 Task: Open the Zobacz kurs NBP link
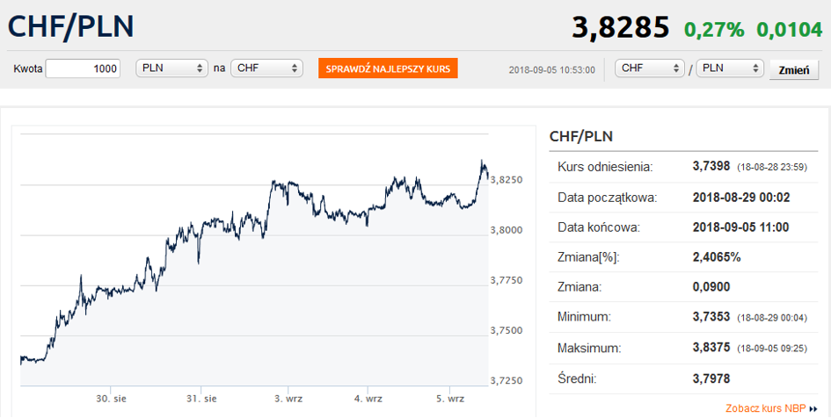click(765, 408)
